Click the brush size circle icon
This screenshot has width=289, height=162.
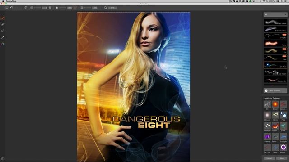coord(32,8)
